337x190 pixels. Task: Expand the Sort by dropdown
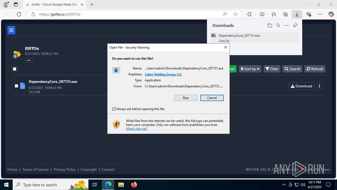[x=250, y=69]
